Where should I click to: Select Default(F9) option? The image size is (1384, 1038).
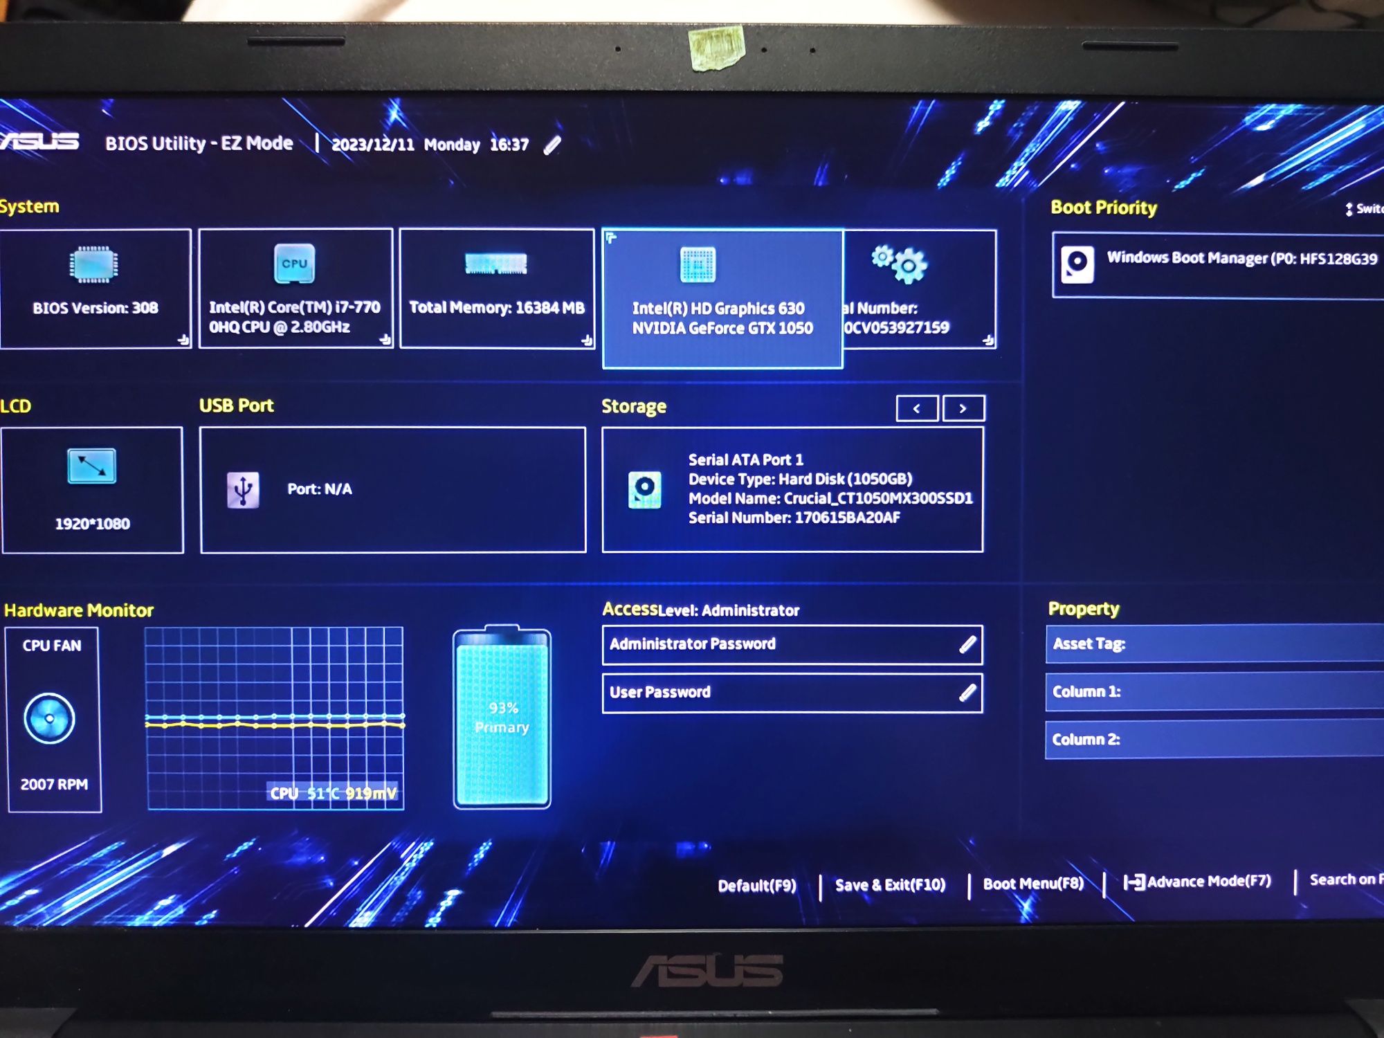tap(757, 886)
